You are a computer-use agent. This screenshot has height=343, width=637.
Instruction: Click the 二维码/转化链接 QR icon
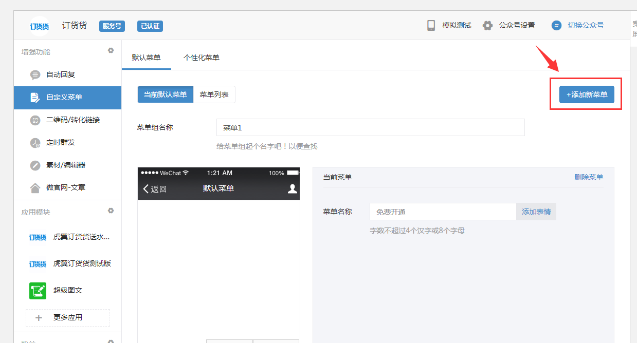coord(35,120)
